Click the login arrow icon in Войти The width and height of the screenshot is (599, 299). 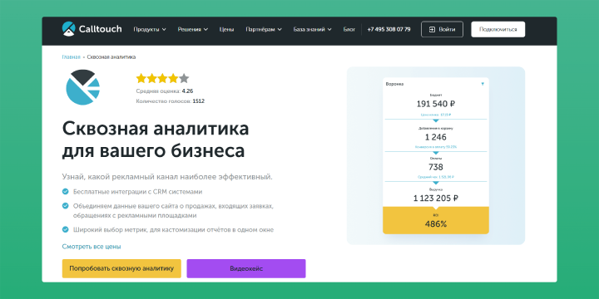pos(432,29)
